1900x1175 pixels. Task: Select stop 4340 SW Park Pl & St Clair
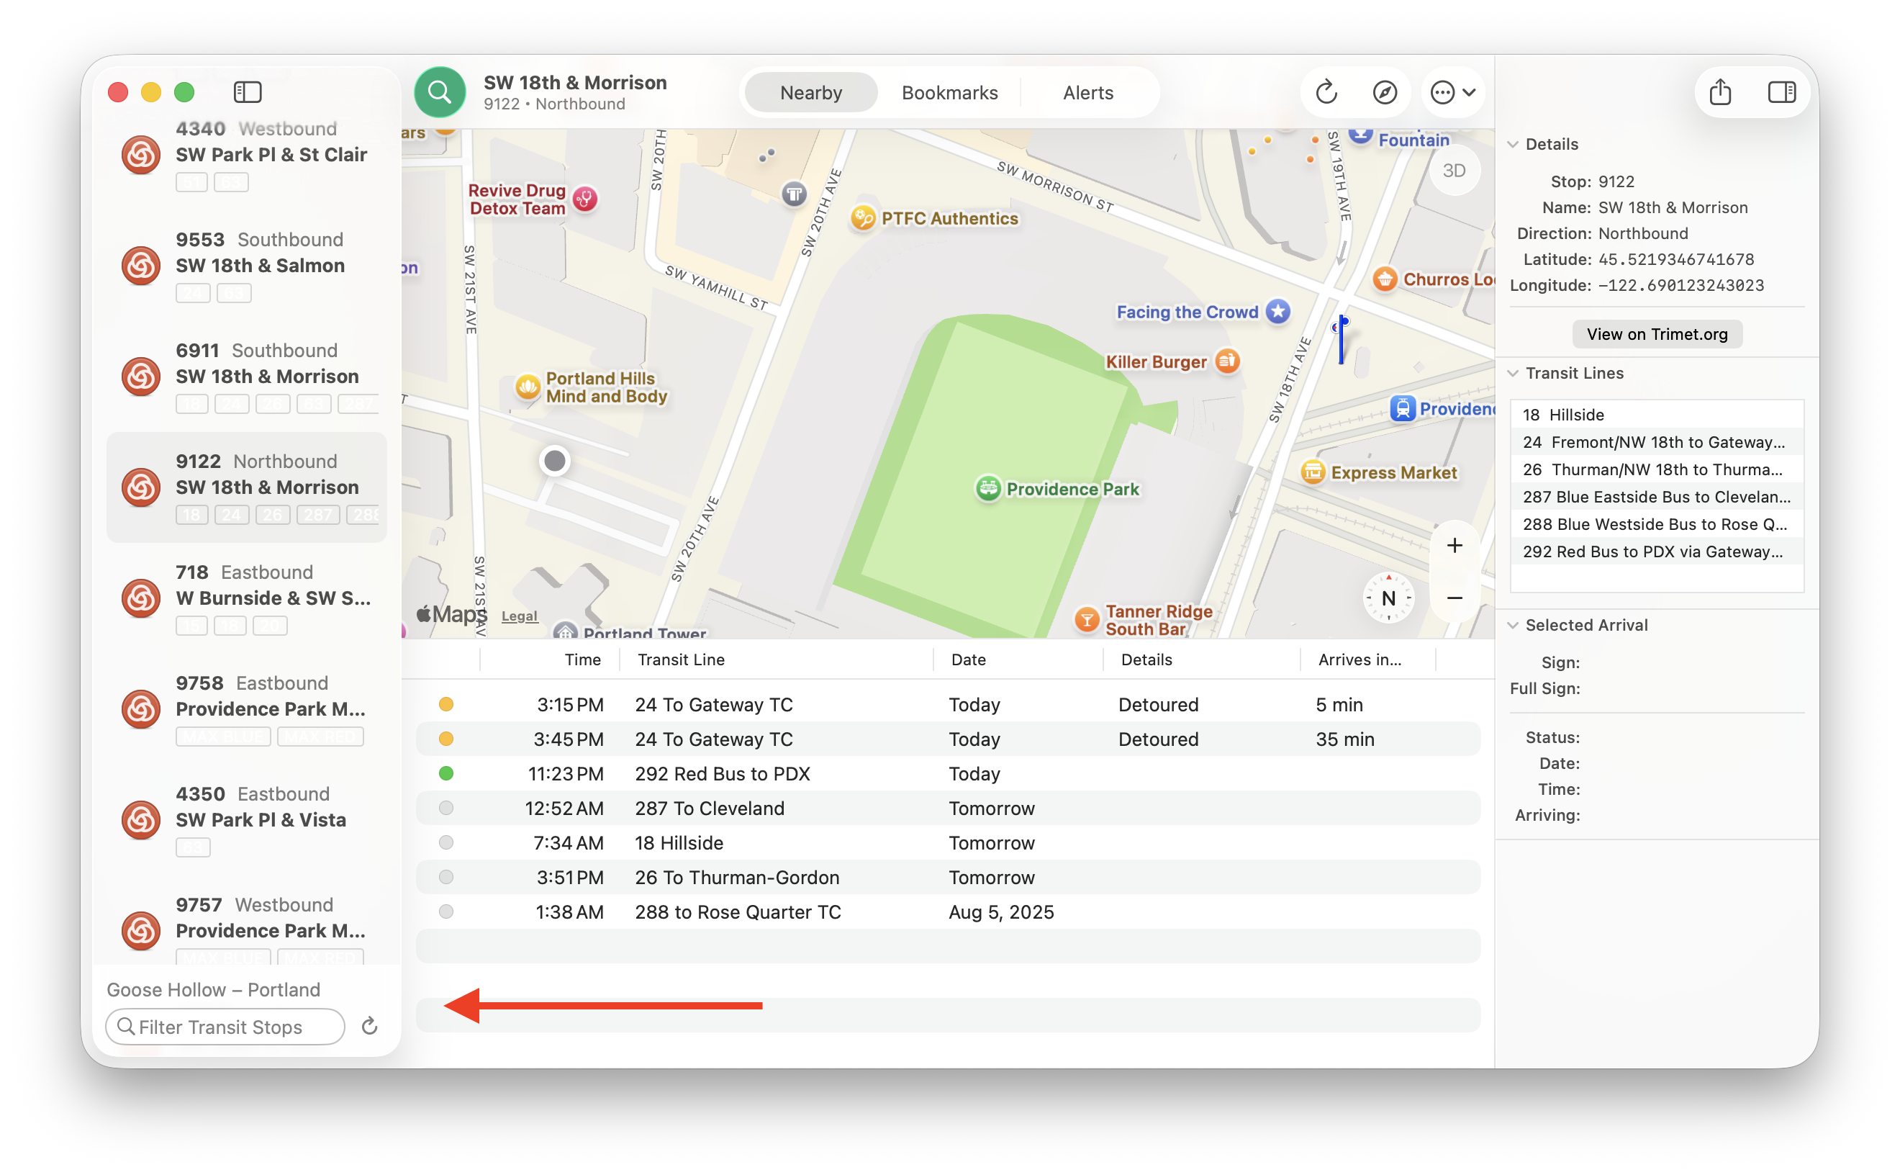(246, 155)
